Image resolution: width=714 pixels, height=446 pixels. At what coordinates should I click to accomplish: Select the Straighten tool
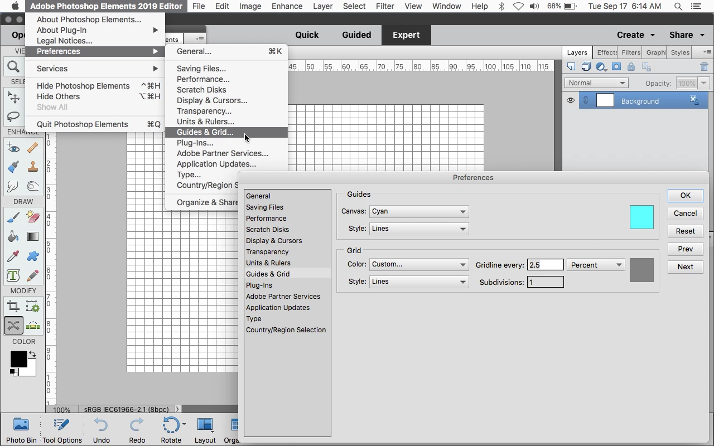coord(32,325)
